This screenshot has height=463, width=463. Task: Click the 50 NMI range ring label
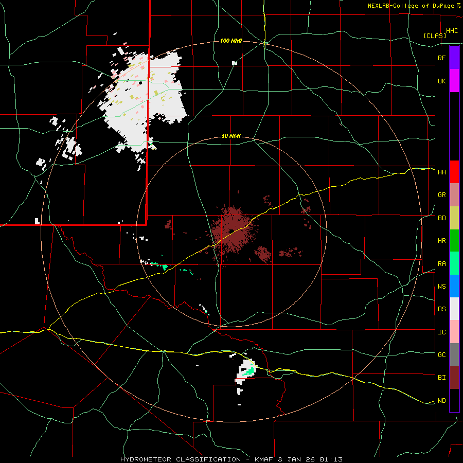click(231, 136)
